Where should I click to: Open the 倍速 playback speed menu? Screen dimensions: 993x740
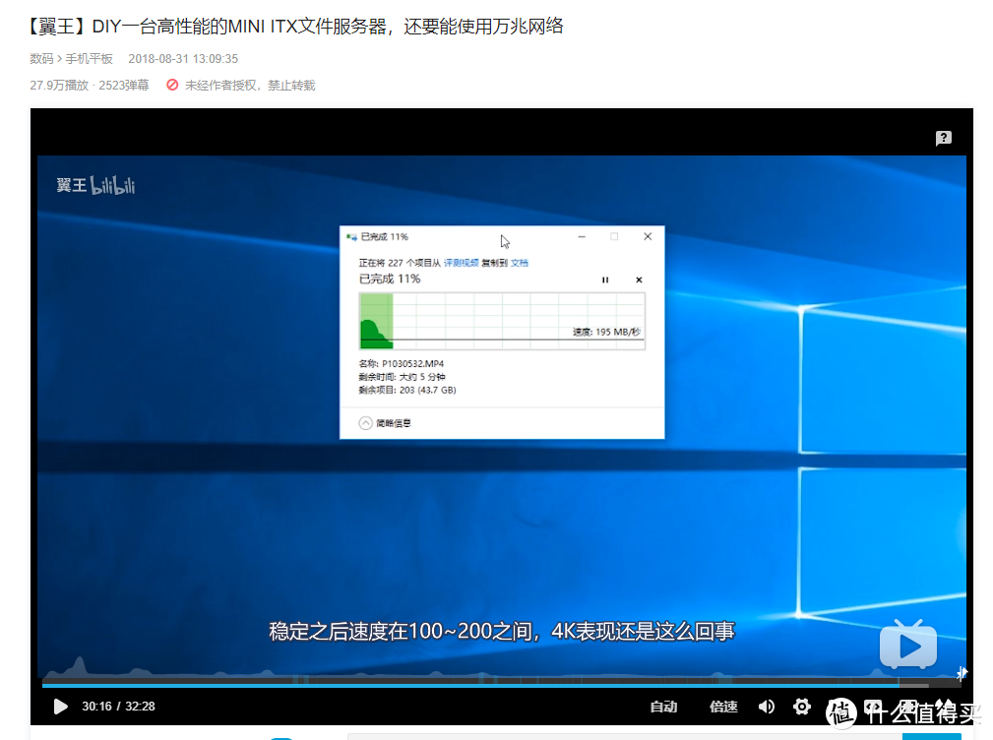723,707
